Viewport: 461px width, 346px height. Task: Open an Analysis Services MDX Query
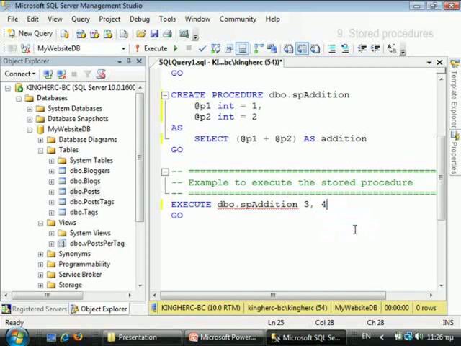pyautogui.click(x=81, y=34)
